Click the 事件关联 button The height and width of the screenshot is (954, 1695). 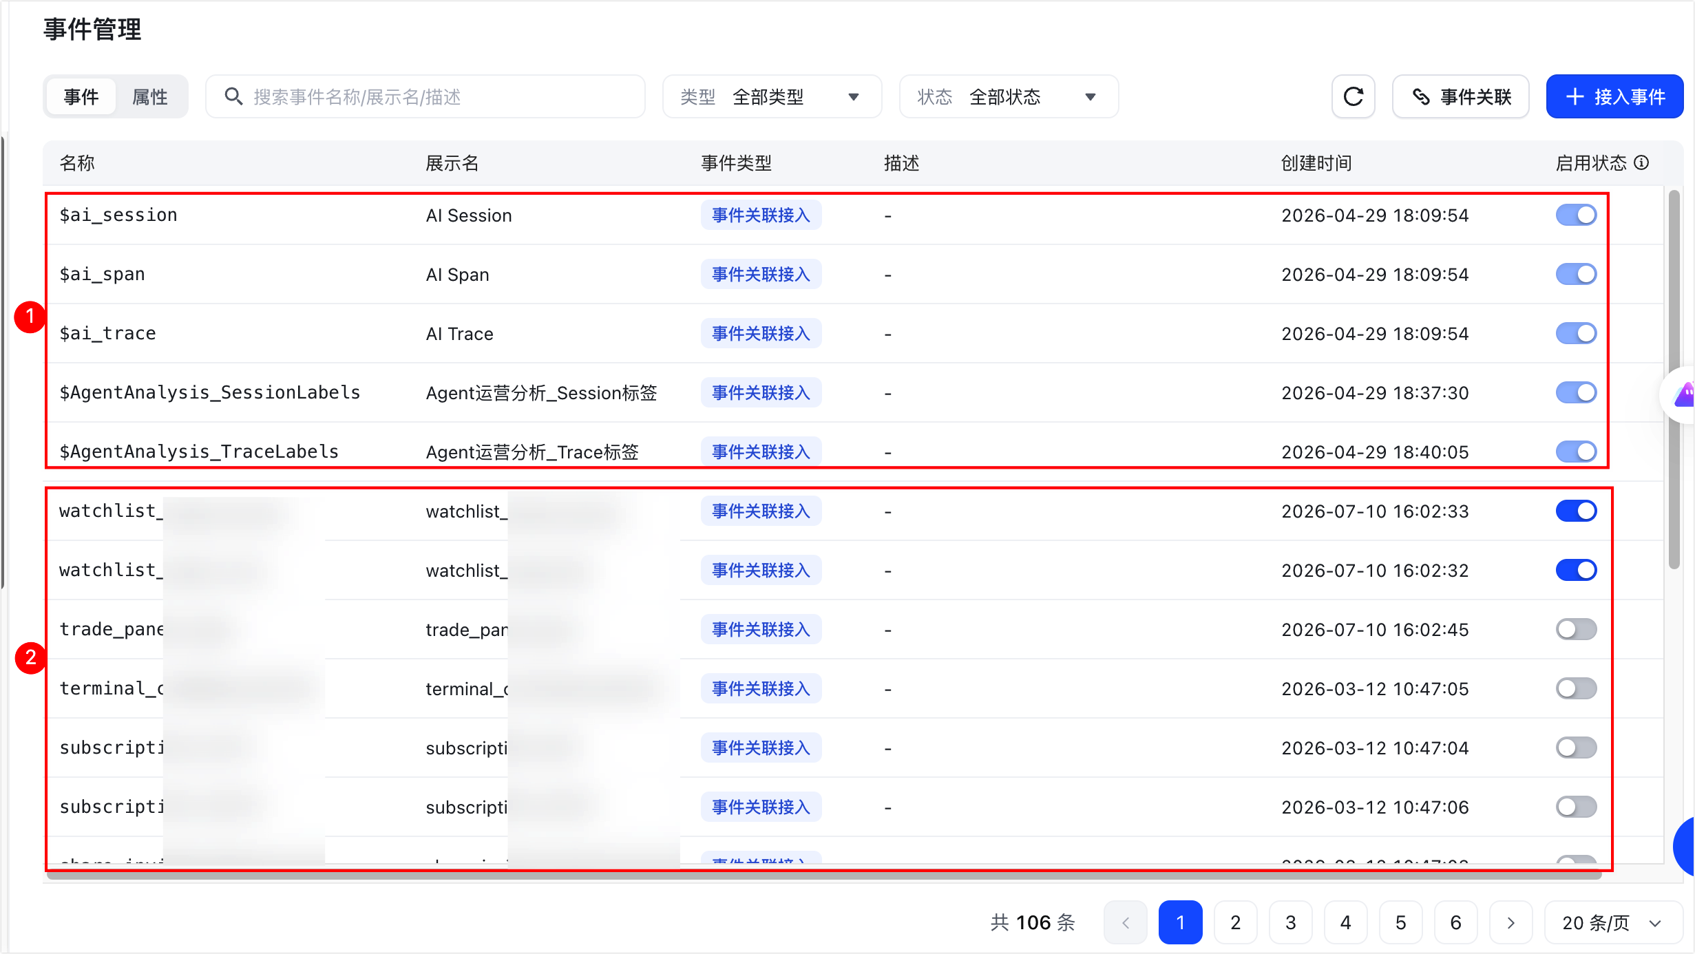(1460, 96)
